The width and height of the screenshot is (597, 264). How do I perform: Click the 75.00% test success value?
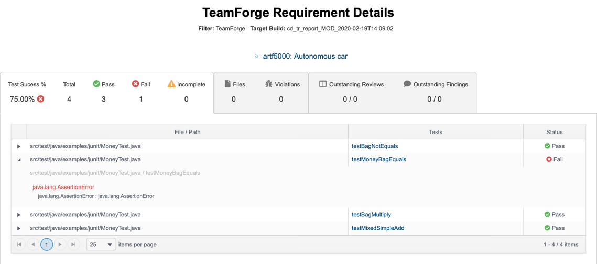coord(23,100)
